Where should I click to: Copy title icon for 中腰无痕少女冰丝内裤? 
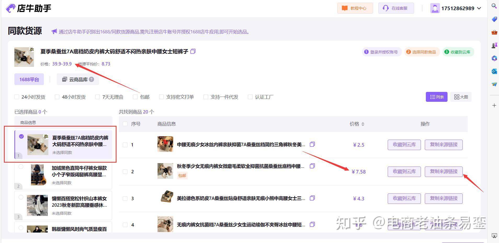click(x=312, y=144)
